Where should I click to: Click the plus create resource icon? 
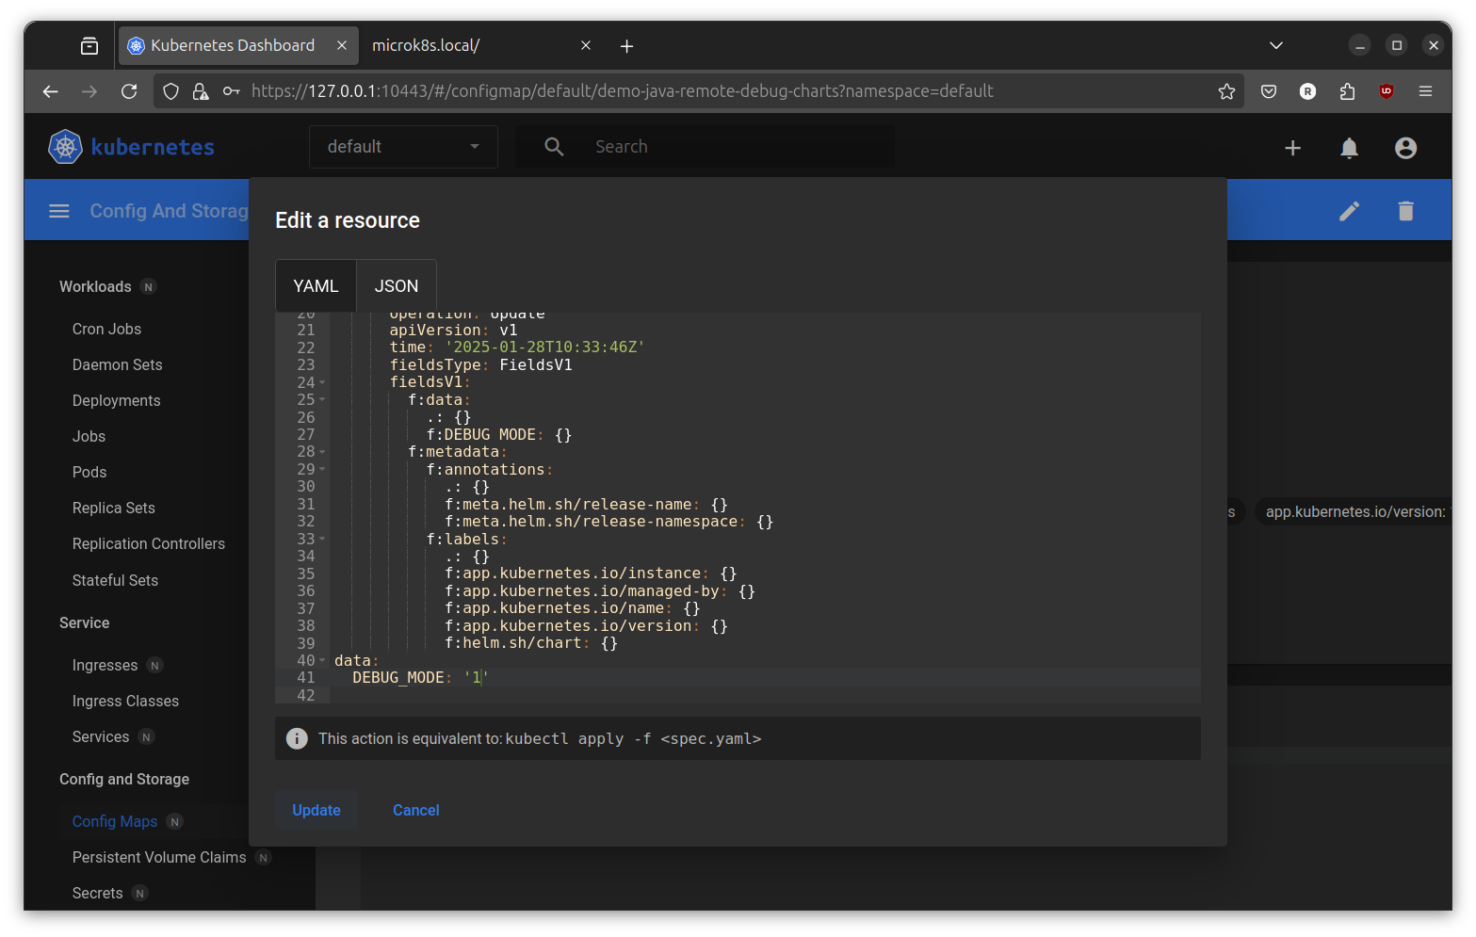[x=1292, y=148]
